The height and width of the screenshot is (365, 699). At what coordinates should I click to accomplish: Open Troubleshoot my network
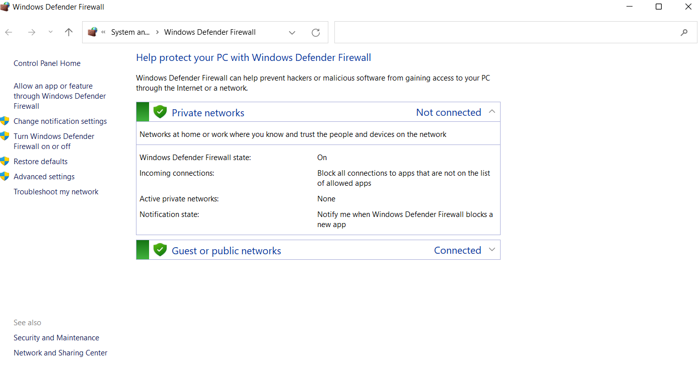[56, 192]
